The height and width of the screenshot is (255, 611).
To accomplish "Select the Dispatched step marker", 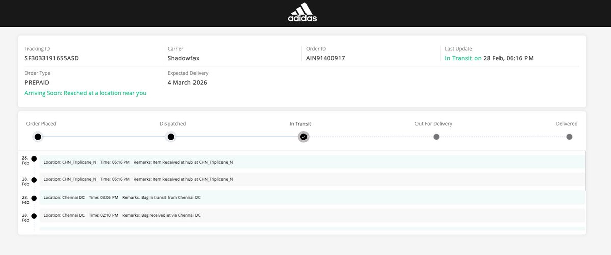I will click(171, 137).
